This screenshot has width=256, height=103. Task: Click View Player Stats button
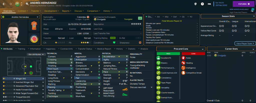(245, 43)
